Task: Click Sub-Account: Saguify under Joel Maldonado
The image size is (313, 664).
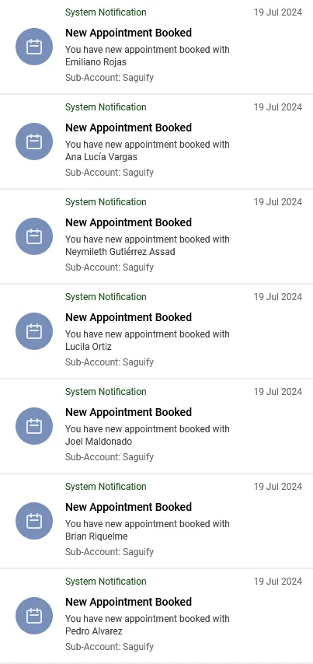Action: tap(110, 457)
